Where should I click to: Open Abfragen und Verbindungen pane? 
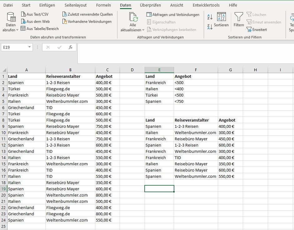[x=173, y=15]
